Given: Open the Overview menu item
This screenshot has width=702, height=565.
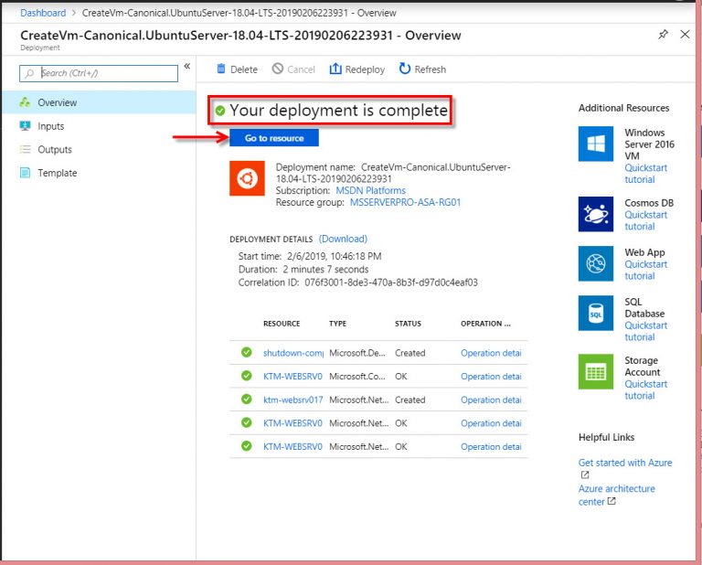Looking at the screenshot, I should (x=57, y=103).
